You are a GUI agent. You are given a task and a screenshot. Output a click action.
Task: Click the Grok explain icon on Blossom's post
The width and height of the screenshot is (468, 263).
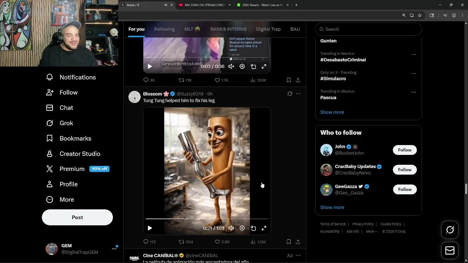click(290, 94)
